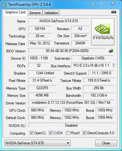The height and width of the screenshot is (151, 122).
Task: Click the Close button
Action: (x=106, y=143)
